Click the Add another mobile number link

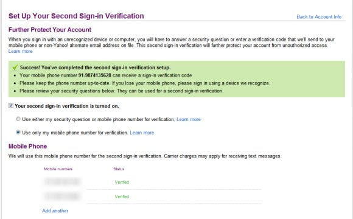tap(55, 210)
